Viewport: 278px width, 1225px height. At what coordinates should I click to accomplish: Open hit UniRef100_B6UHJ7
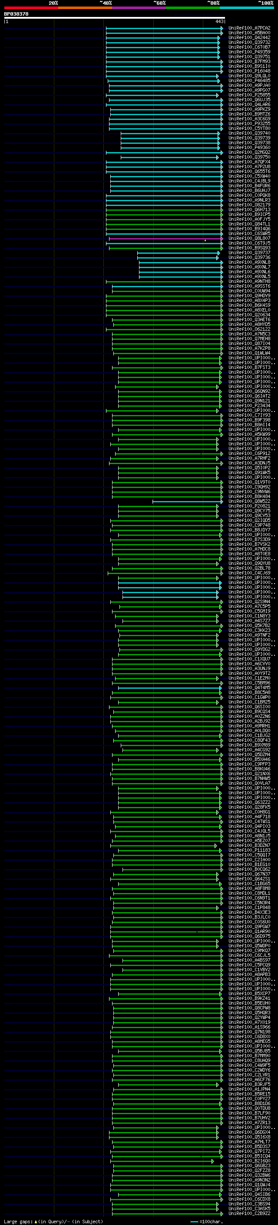click(x=249, y=191)
